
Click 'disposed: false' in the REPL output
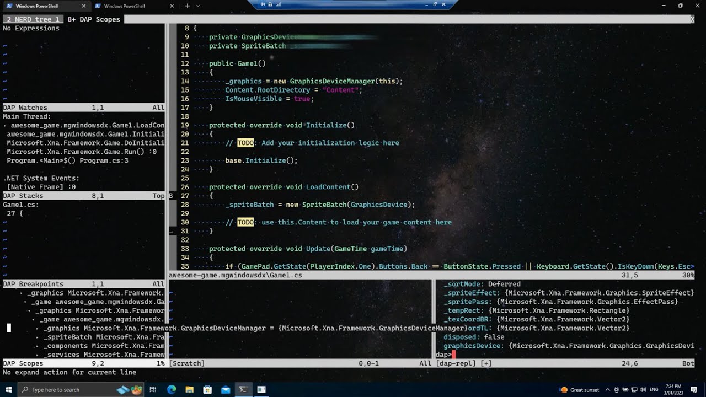(x=474, y=337)
